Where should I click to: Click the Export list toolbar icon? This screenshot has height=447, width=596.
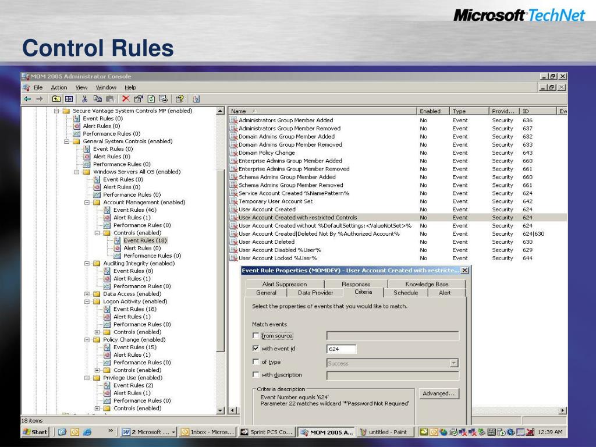[x=163, y=99]
